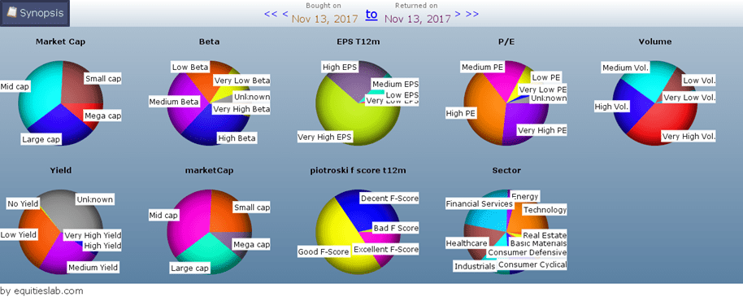Screen dimensions: 743x297
Task: Step forward one date with > arrow
Action: (x=458, y=14)
